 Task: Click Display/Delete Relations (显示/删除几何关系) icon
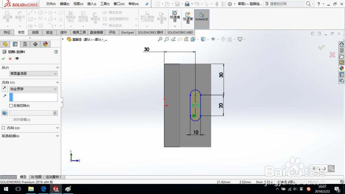coord(147,17)
